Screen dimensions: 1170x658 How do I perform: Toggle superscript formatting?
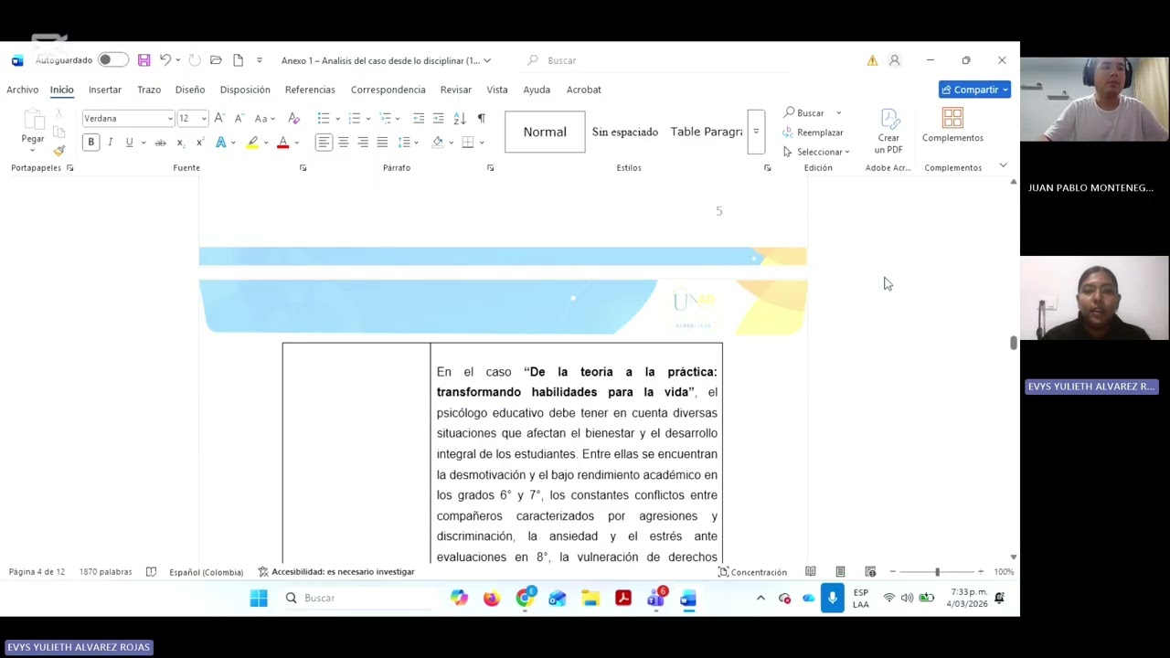click(x=199, y=143)
